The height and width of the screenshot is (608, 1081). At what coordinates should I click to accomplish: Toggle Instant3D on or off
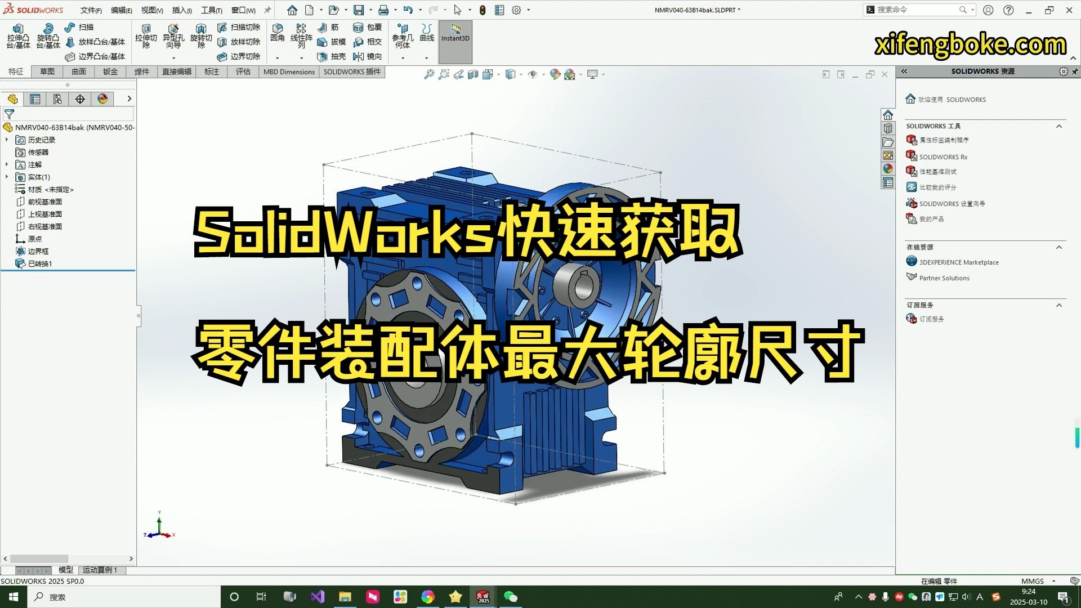click(455, 39)
